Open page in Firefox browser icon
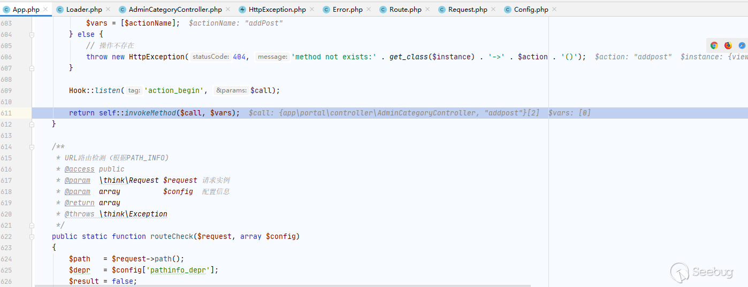The width and height of the screenshot is (748, 287). coord(728,45)
